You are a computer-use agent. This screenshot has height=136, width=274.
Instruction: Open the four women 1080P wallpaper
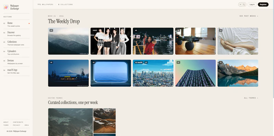tap(111, 41)
